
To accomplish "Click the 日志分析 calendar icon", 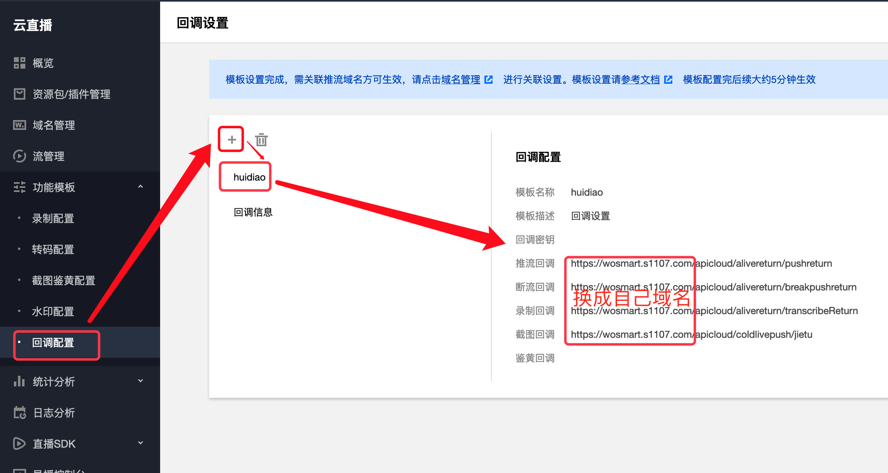I will click(19, 413).
